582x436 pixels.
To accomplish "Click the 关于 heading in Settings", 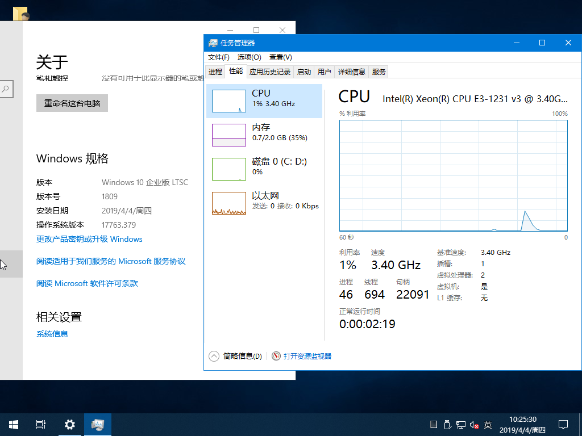I will pos(52,62).
